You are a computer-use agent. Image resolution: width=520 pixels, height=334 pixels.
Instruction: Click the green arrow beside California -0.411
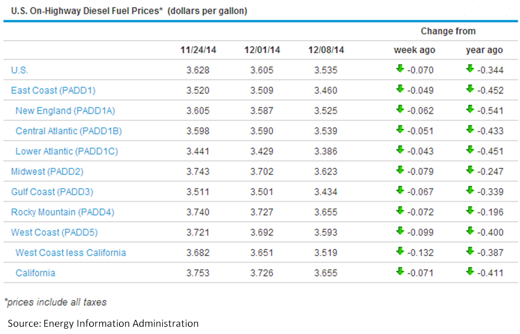coord(470,272)
